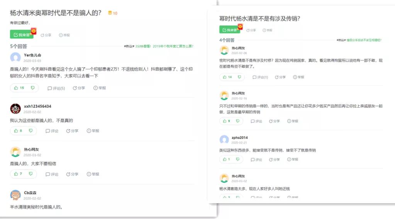
Task: Open the 1 comment on right 2020-02-06 answer
Action: 260,77
